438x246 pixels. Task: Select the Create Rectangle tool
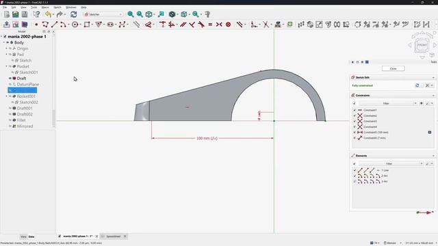coord(87,25)
